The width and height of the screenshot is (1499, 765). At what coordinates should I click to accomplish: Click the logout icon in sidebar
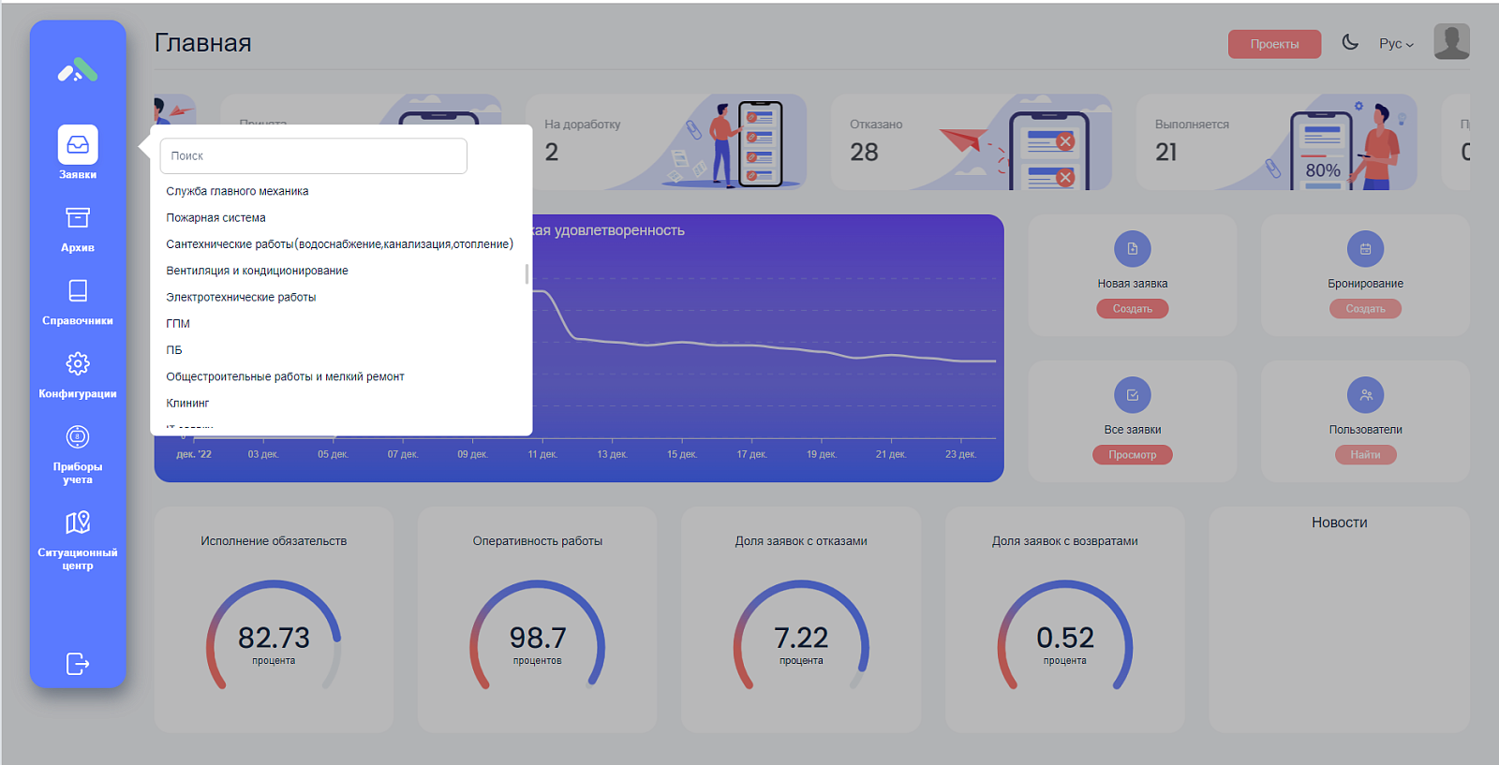(x=78, y=664)
